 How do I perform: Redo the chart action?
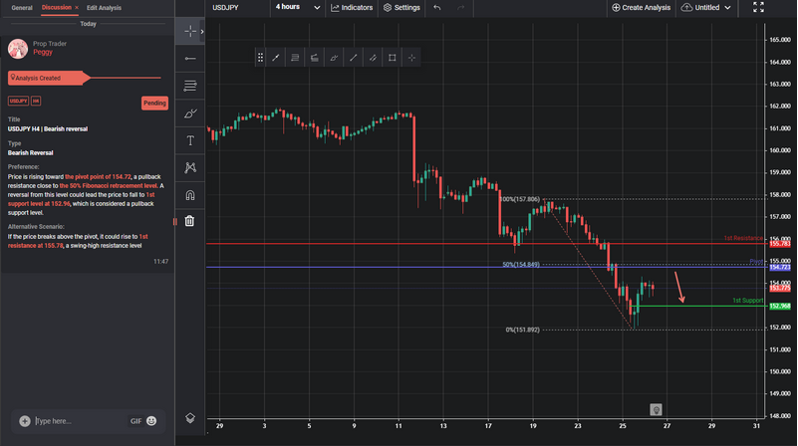tap(460, 8)
